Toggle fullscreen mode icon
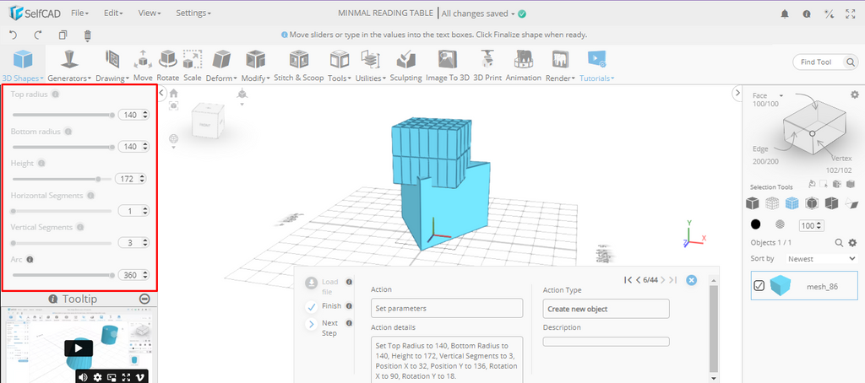The height and width of the screenshot is (383, 865). tap(850, 13)
